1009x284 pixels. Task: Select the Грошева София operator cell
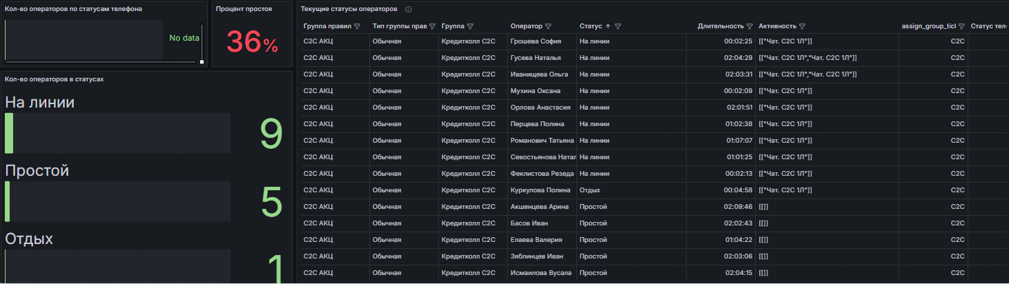pos(536,41)
